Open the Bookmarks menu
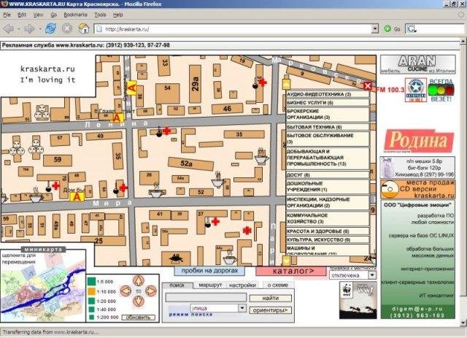Viewport: 467px width, 338px height. [x=75, y=15]
